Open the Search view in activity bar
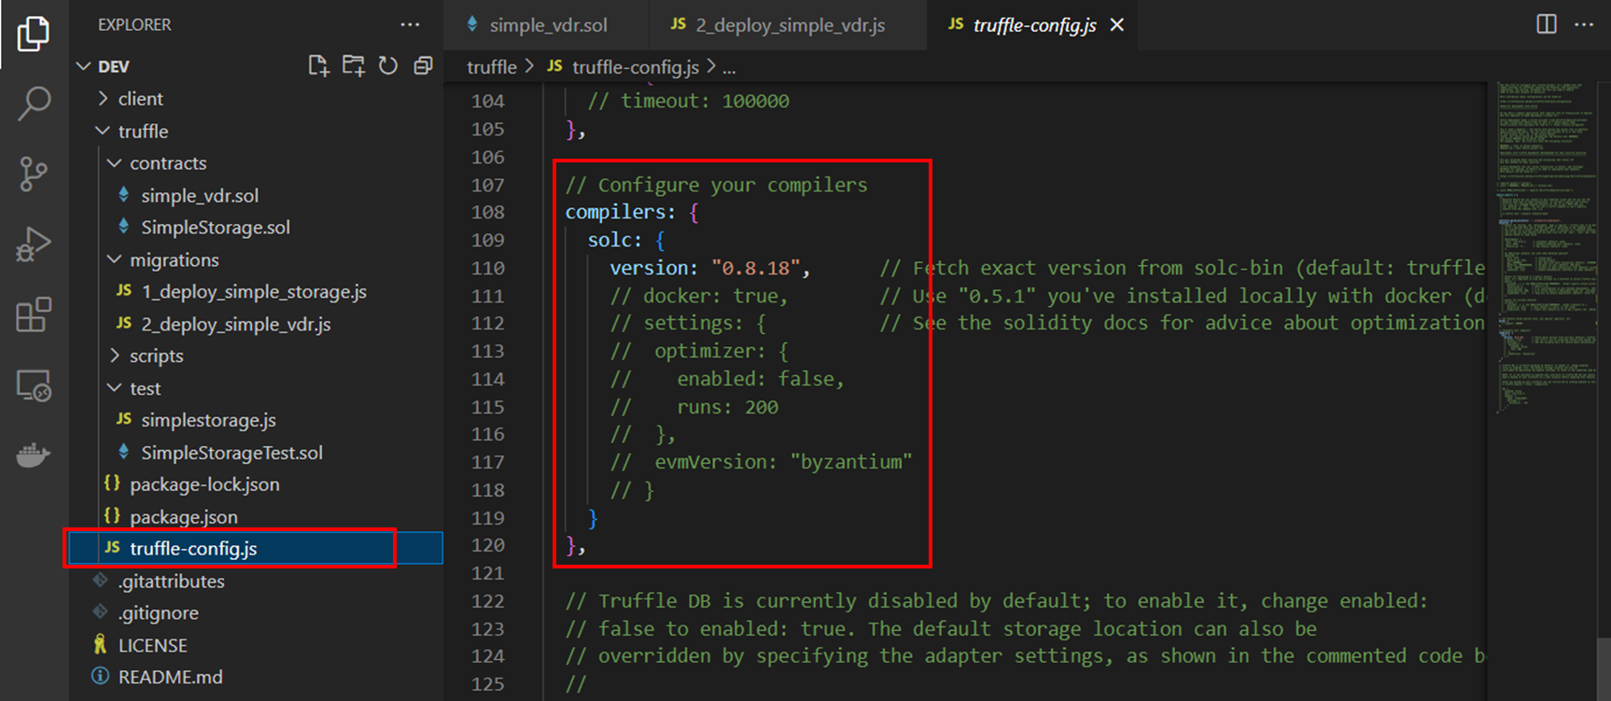 point(34,104)
